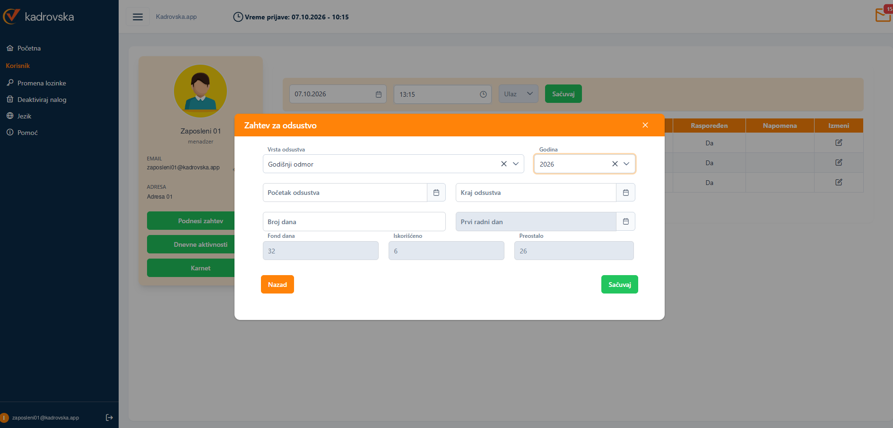The image size is (893, 428).
Task: Open the Karnet button
Action: pyautogui.click(x=191, y=268)
